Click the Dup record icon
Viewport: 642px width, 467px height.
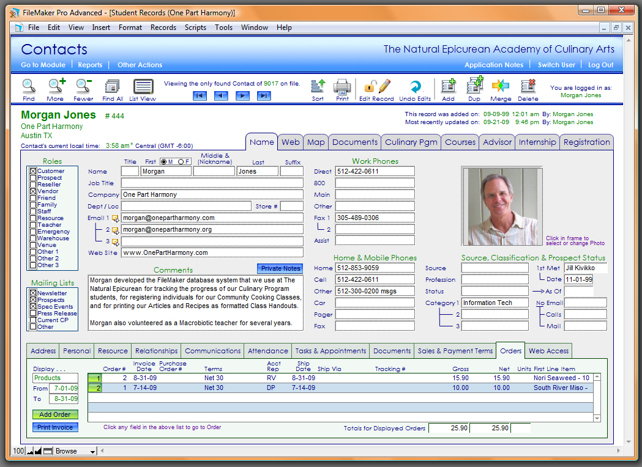pyautogui.click(x=474, y=86)
